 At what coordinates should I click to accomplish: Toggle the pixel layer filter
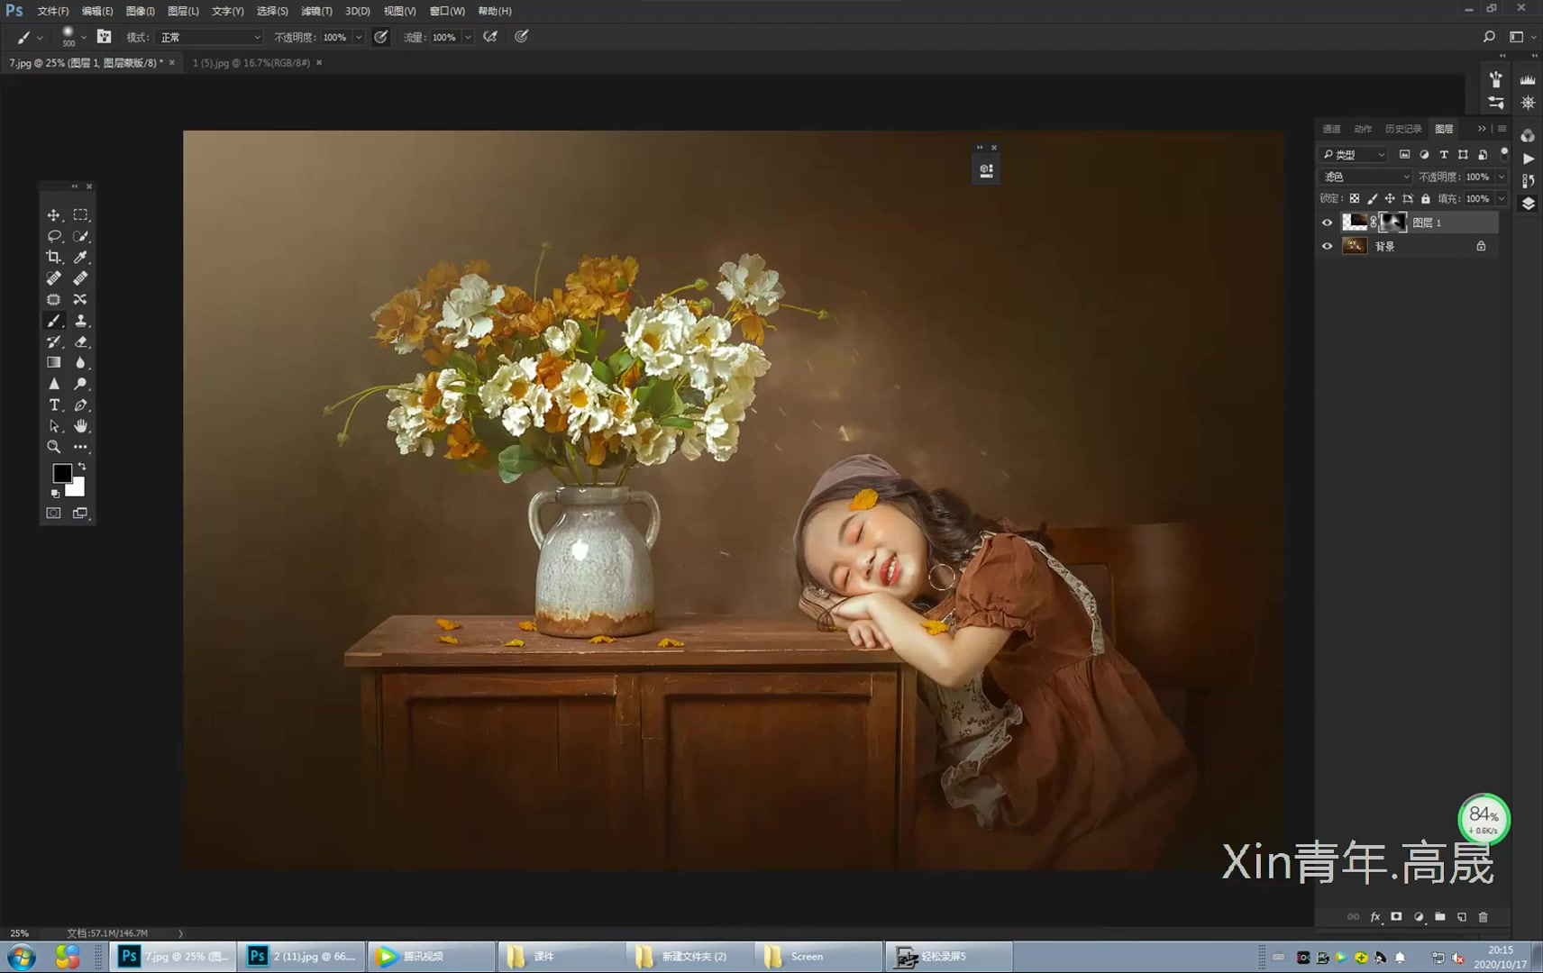pyautogui.click(x=1404, y=154)
